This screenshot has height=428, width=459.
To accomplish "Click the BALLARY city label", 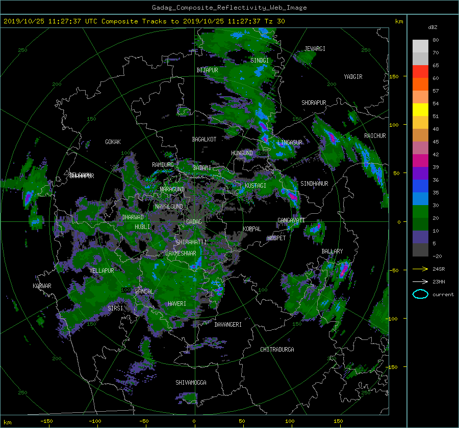I will [x=332, y=251].
